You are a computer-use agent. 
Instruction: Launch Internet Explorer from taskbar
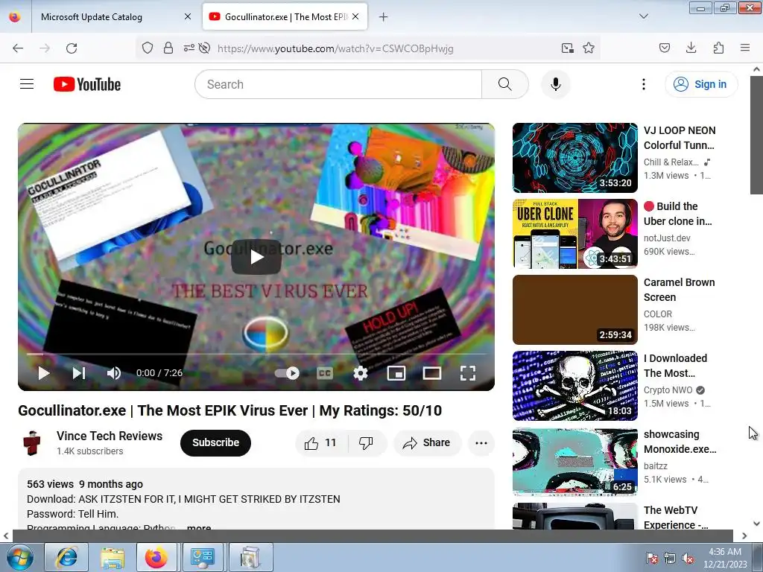[x=66, y=557]
